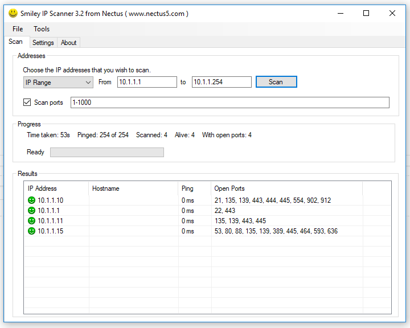Viewport: 410px width, 328px height.
Task: Open the File menu
Action: [18, 29]
